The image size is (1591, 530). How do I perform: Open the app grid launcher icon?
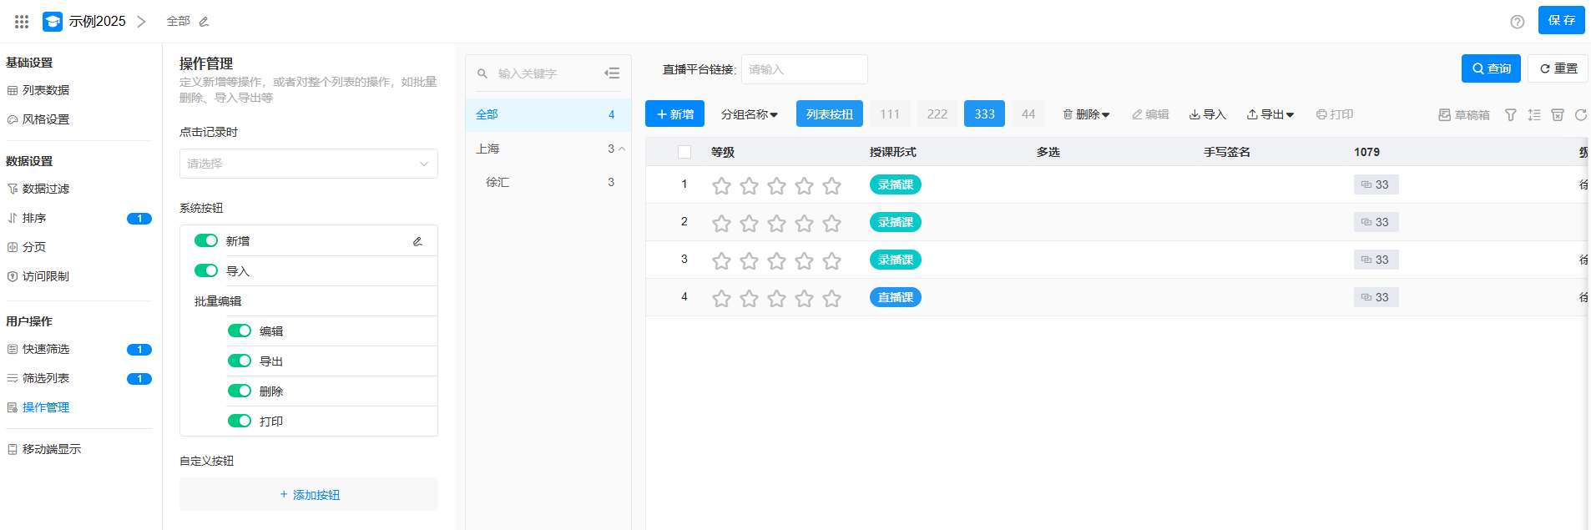pyautogui.click(x=22, y=22)
